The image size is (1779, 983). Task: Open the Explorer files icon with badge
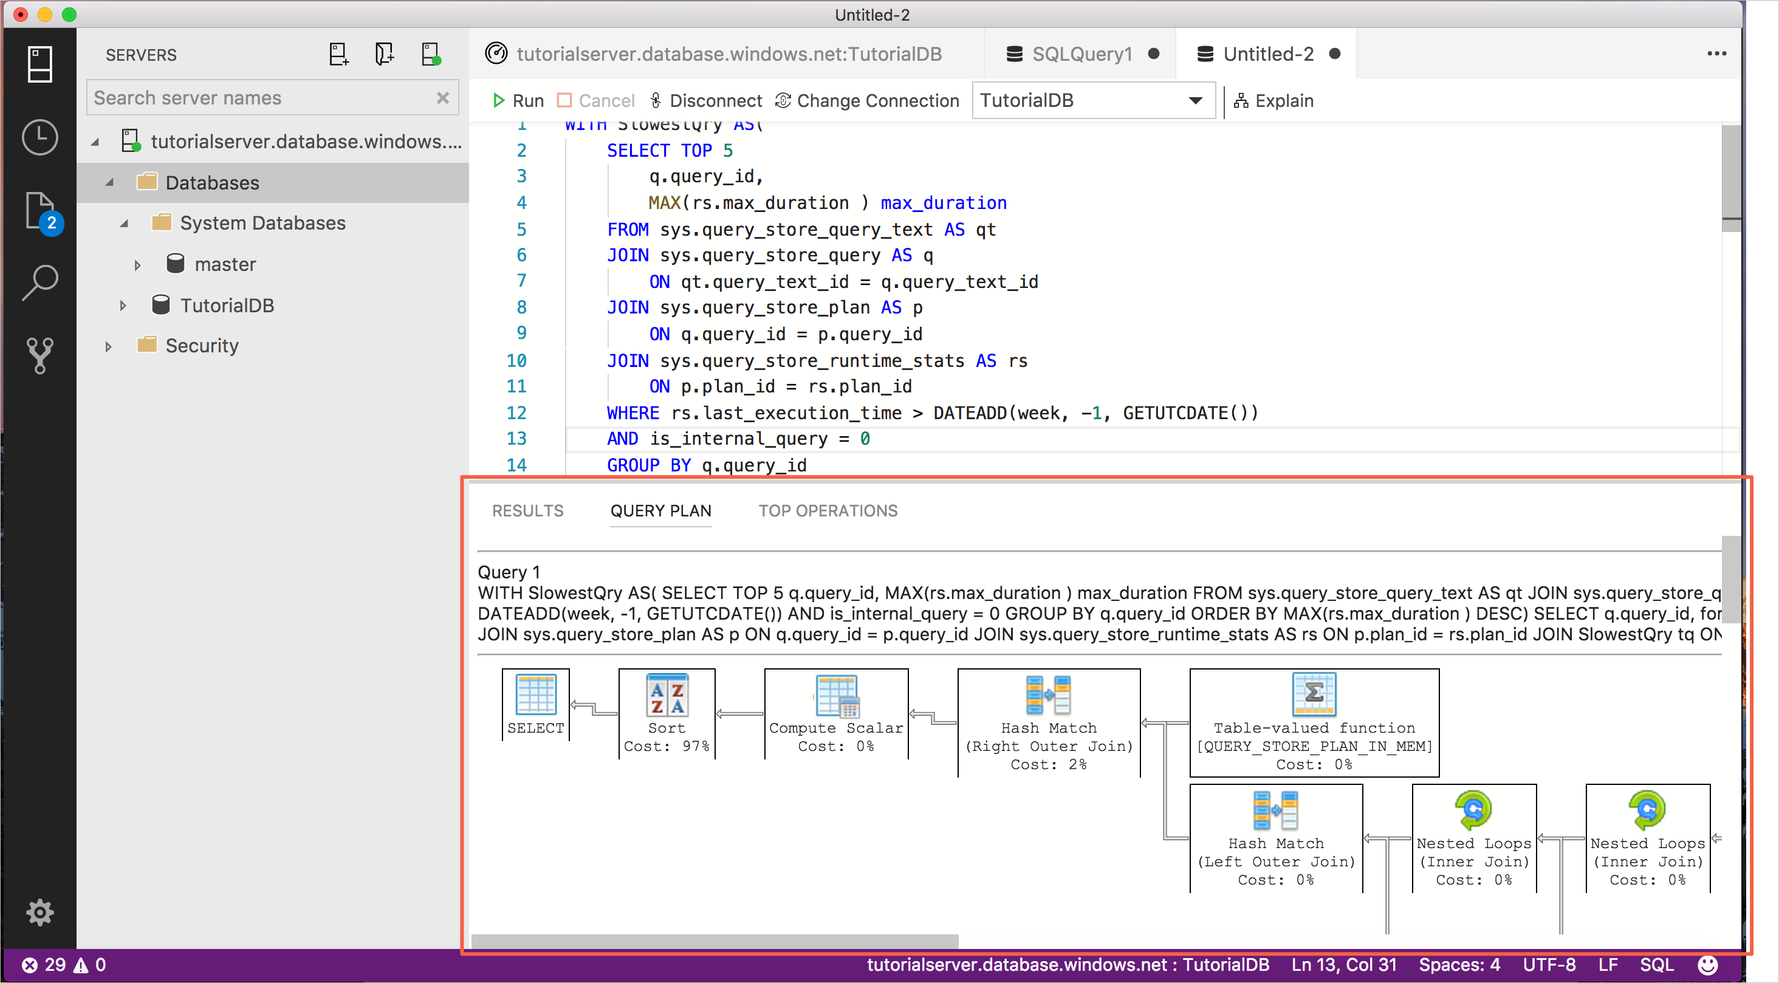point(41,211)
